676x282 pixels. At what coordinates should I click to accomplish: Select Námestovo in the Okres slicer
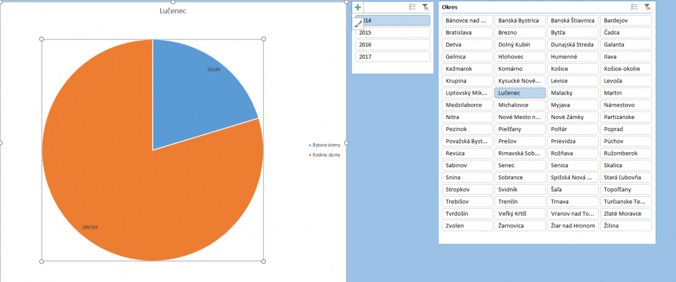(625, 105)
